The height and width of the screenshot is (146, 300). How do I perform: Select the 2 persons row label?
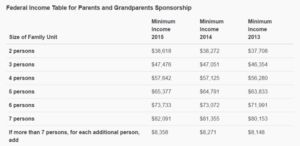click(21, 51)
